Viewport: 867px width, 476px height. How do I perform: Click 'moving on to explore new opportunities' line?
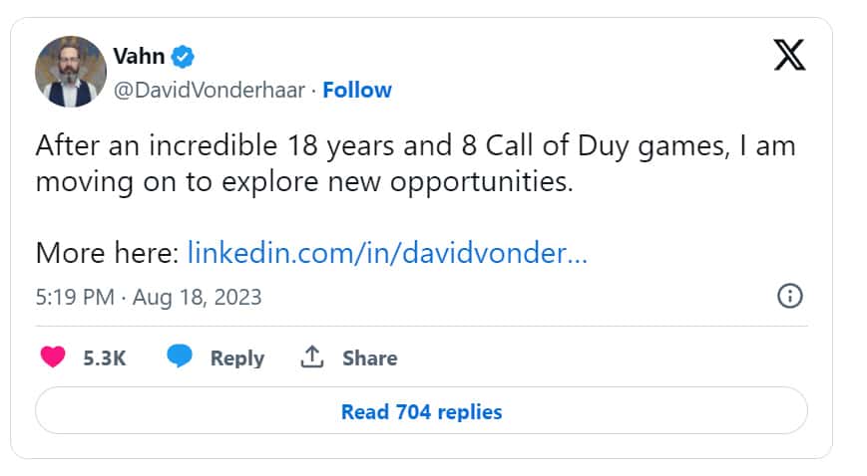(304, 183)
